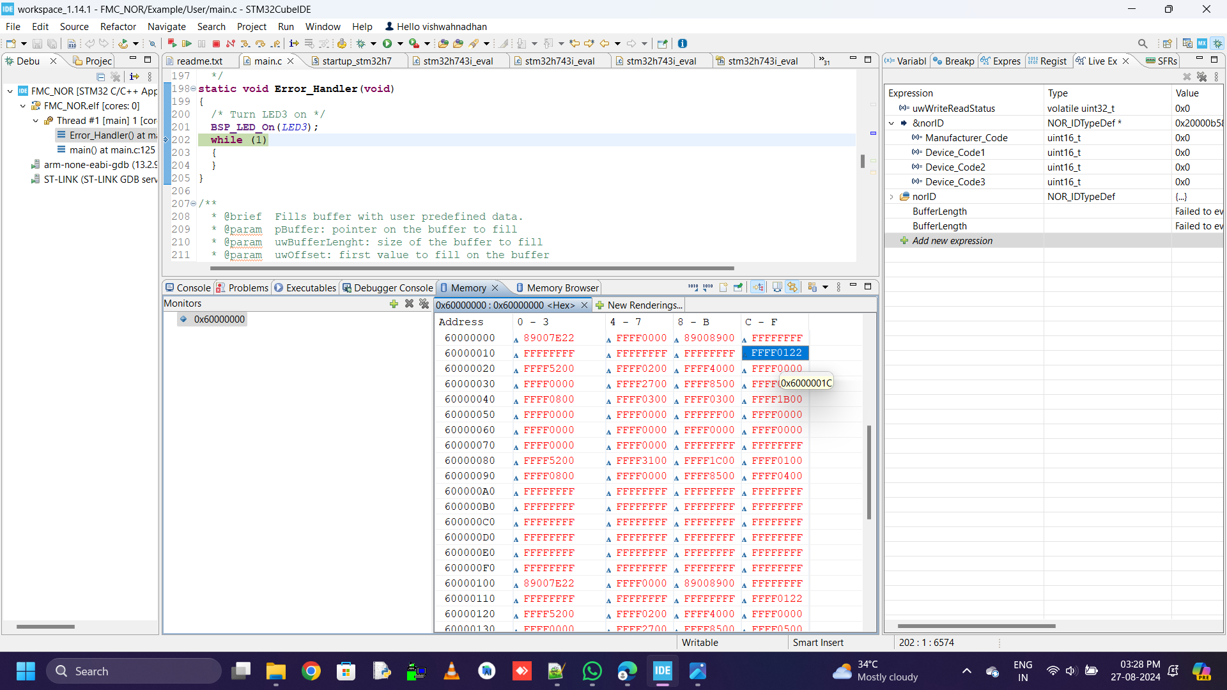Viewport: 1227px width, 690px height.
Task: Click the Resume button in debug toolbar
Action: [187, 43]
